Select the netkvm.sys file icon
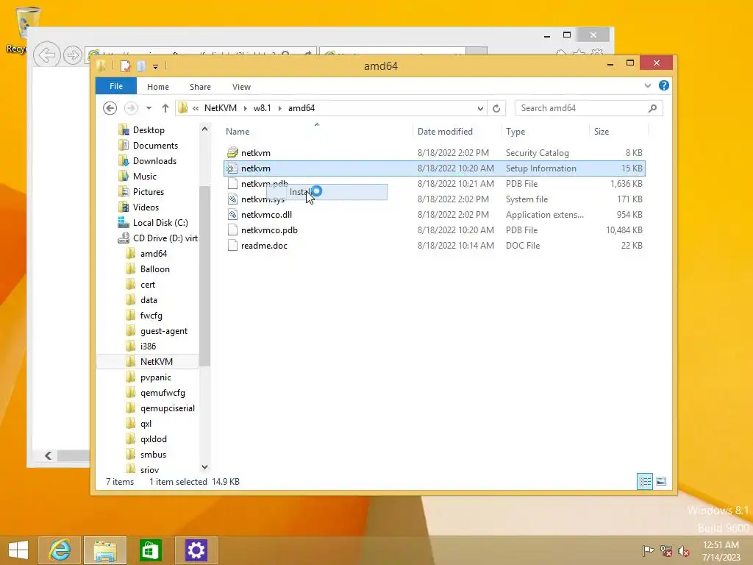Screen dimensions: 753x565 (x=232, y=199)
